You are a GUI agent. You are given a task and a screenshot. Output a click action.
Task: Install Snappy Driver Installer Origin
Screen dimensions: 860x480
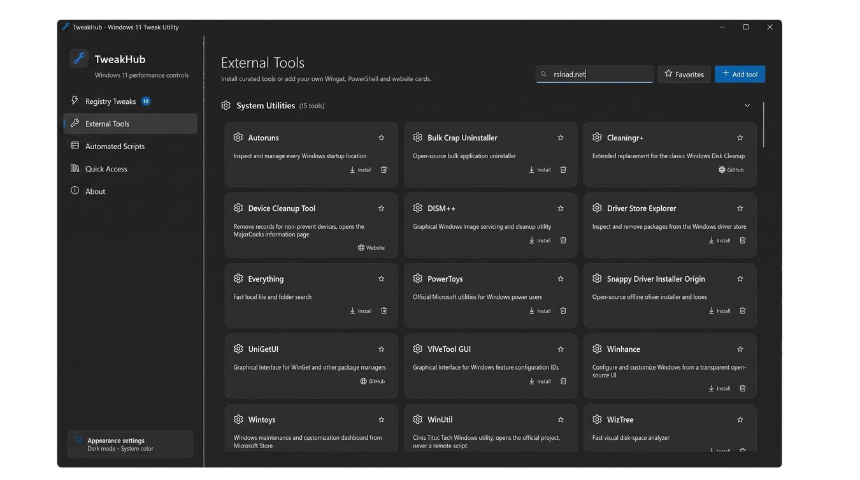coord(720,310)
